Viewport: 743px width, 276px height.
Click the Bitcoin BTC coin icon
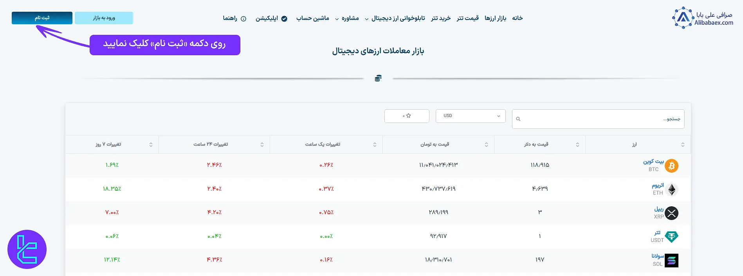pos(671,166)
